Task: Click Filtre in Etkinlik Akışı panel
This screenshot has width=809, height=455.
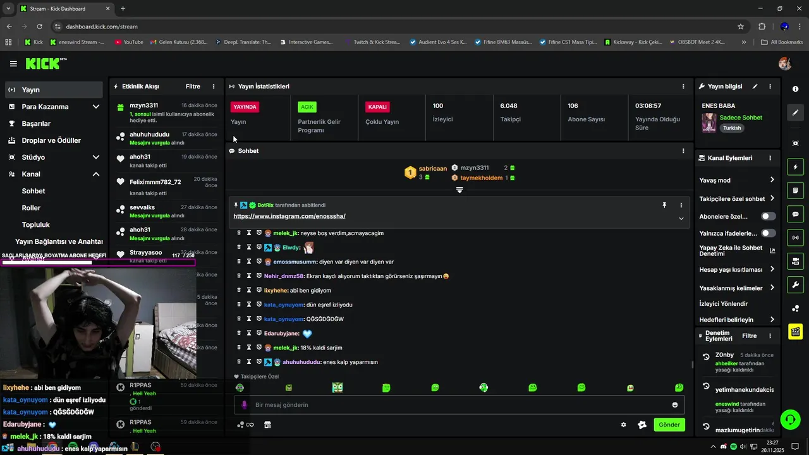Action: pos(193,87)
